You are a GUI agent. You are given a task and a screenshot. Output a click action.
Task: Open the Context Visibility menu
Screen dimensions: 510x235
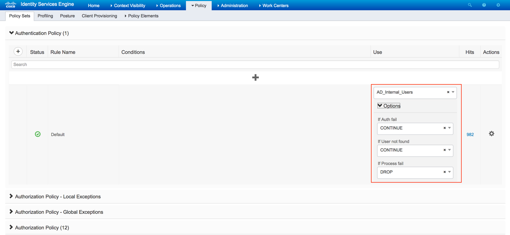128,5
